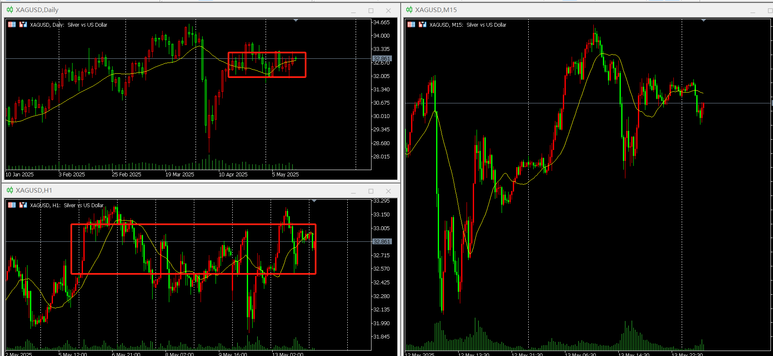Toggle one-click trading panel on H1 chart
The width and height of the screenshot is (773, 356).
pyautogui.click(x=12, y=205)
